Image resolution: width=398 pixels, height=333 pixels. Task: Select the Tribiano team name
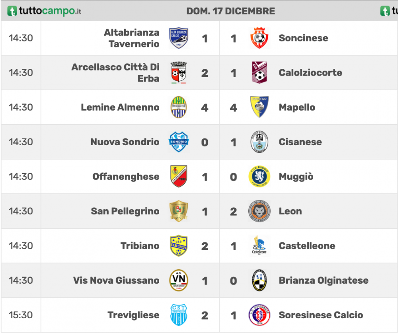140,246
